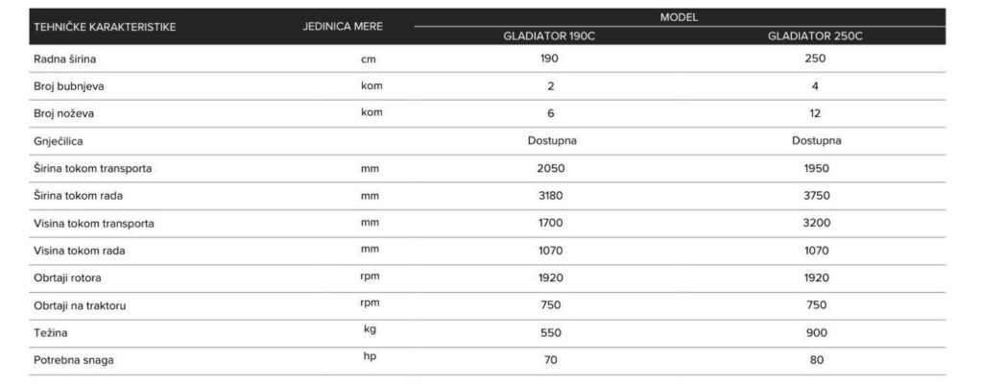Viewport: 983px width, 386px height.
Task: Select the rpm unit for Obrtaji rotora
Action: coord(370,277)
